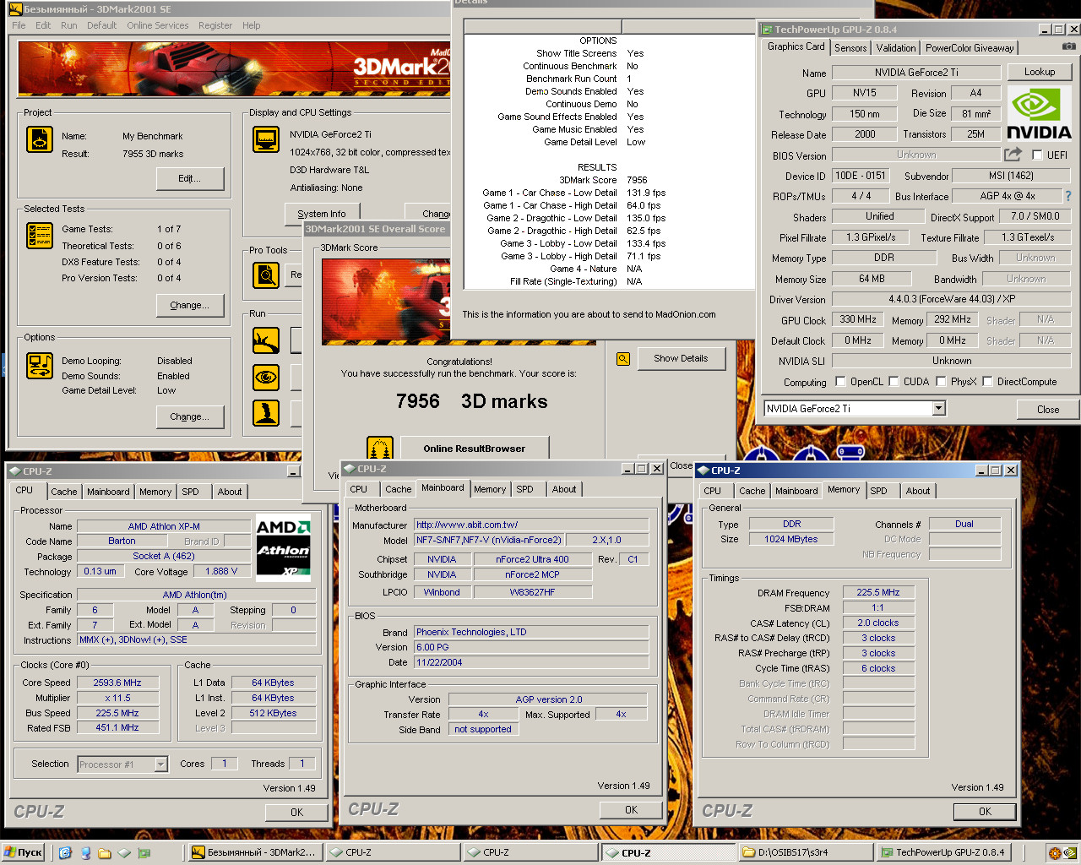Click the 2593.6 MHz Core Speed value
The height and width of the screenshot is (865, 1081).
(x=117, y=683)
